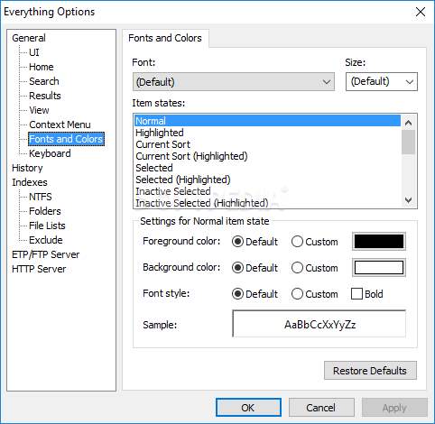Click the black foreground color swatch
The width and height of the screenshot is (435, 424).
click(x=379, y=242)
